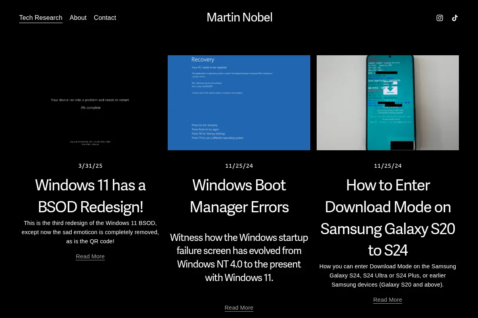The height and width of the screenshot is (318, 478).
Task: Open the Samsung phone Download Mode thumbnail
Action: coord(388,103)
